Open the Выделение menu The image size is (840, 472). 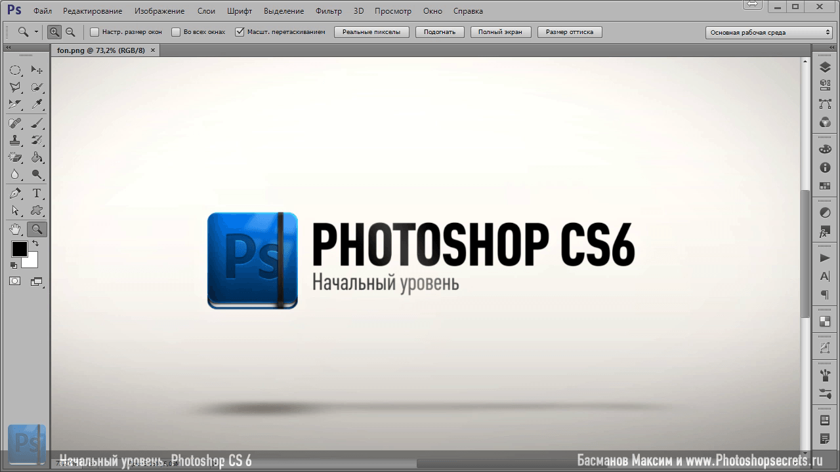pyautogui.click(x=283, y=11)
